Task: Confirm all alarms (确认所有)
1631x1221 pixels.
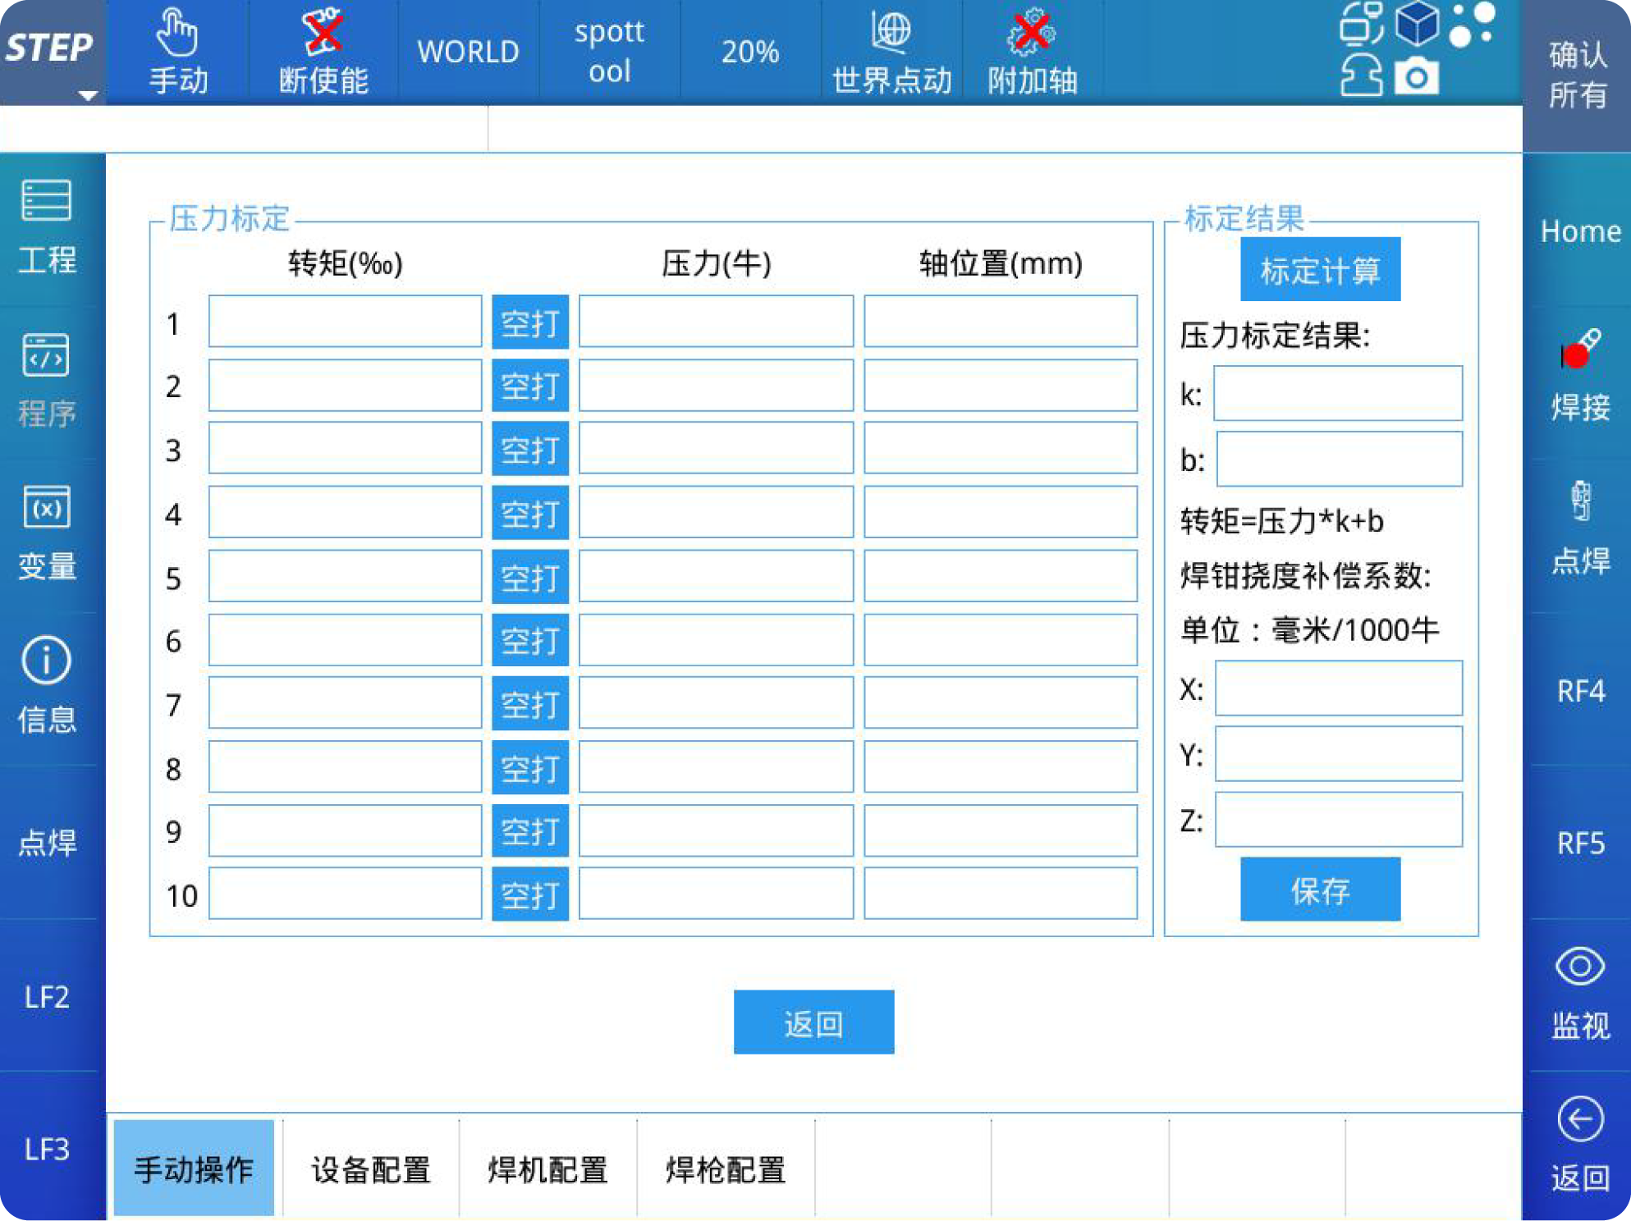Action: [x=1577, y=75]
